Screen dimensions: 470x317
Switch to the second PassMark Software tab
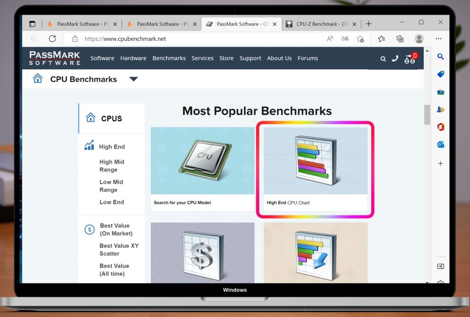click(x=162, y=24)
